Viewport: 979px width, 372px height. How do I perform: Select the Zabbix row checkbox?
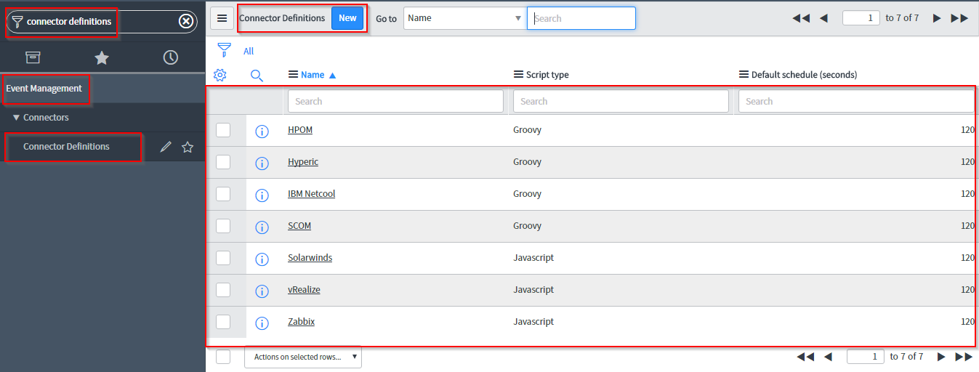click(223, 322)
